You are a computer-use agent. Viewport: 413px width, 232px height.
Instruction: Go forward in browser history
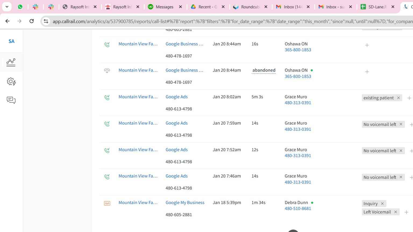click(19, 21)
